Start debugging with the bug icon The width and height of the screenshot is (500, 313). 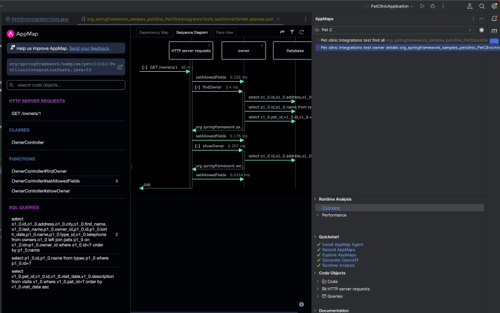[432, 6]
